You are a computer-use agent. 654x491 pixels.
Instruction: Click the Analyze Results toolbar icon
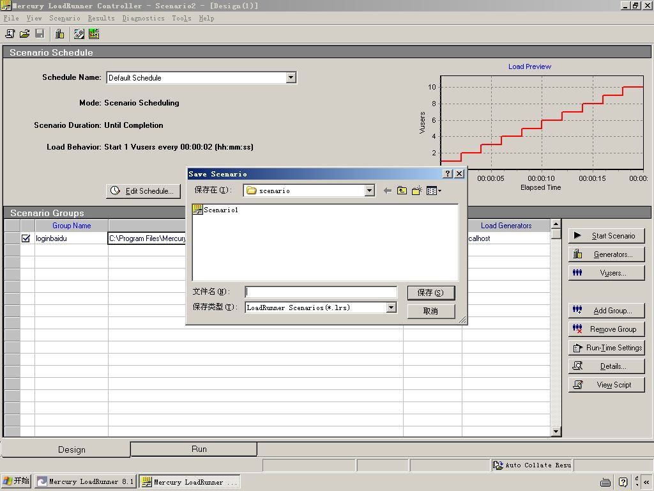(x=94, y=34)
